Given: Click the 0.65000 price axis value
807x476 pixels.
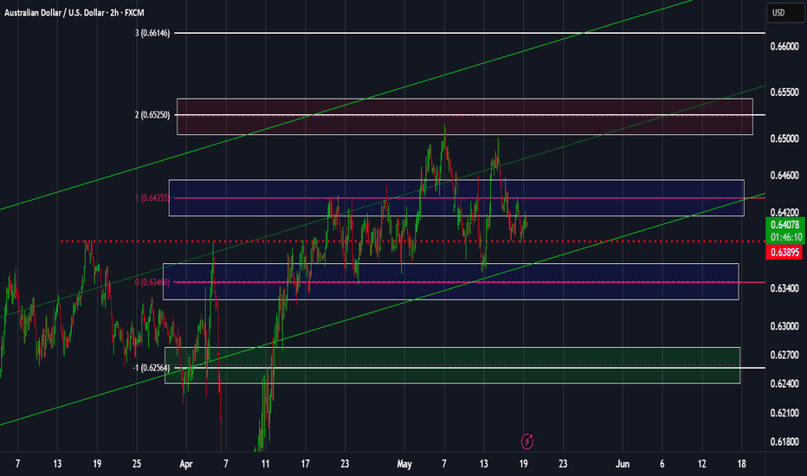Looking at the screenshot, I should coord(784,138).
